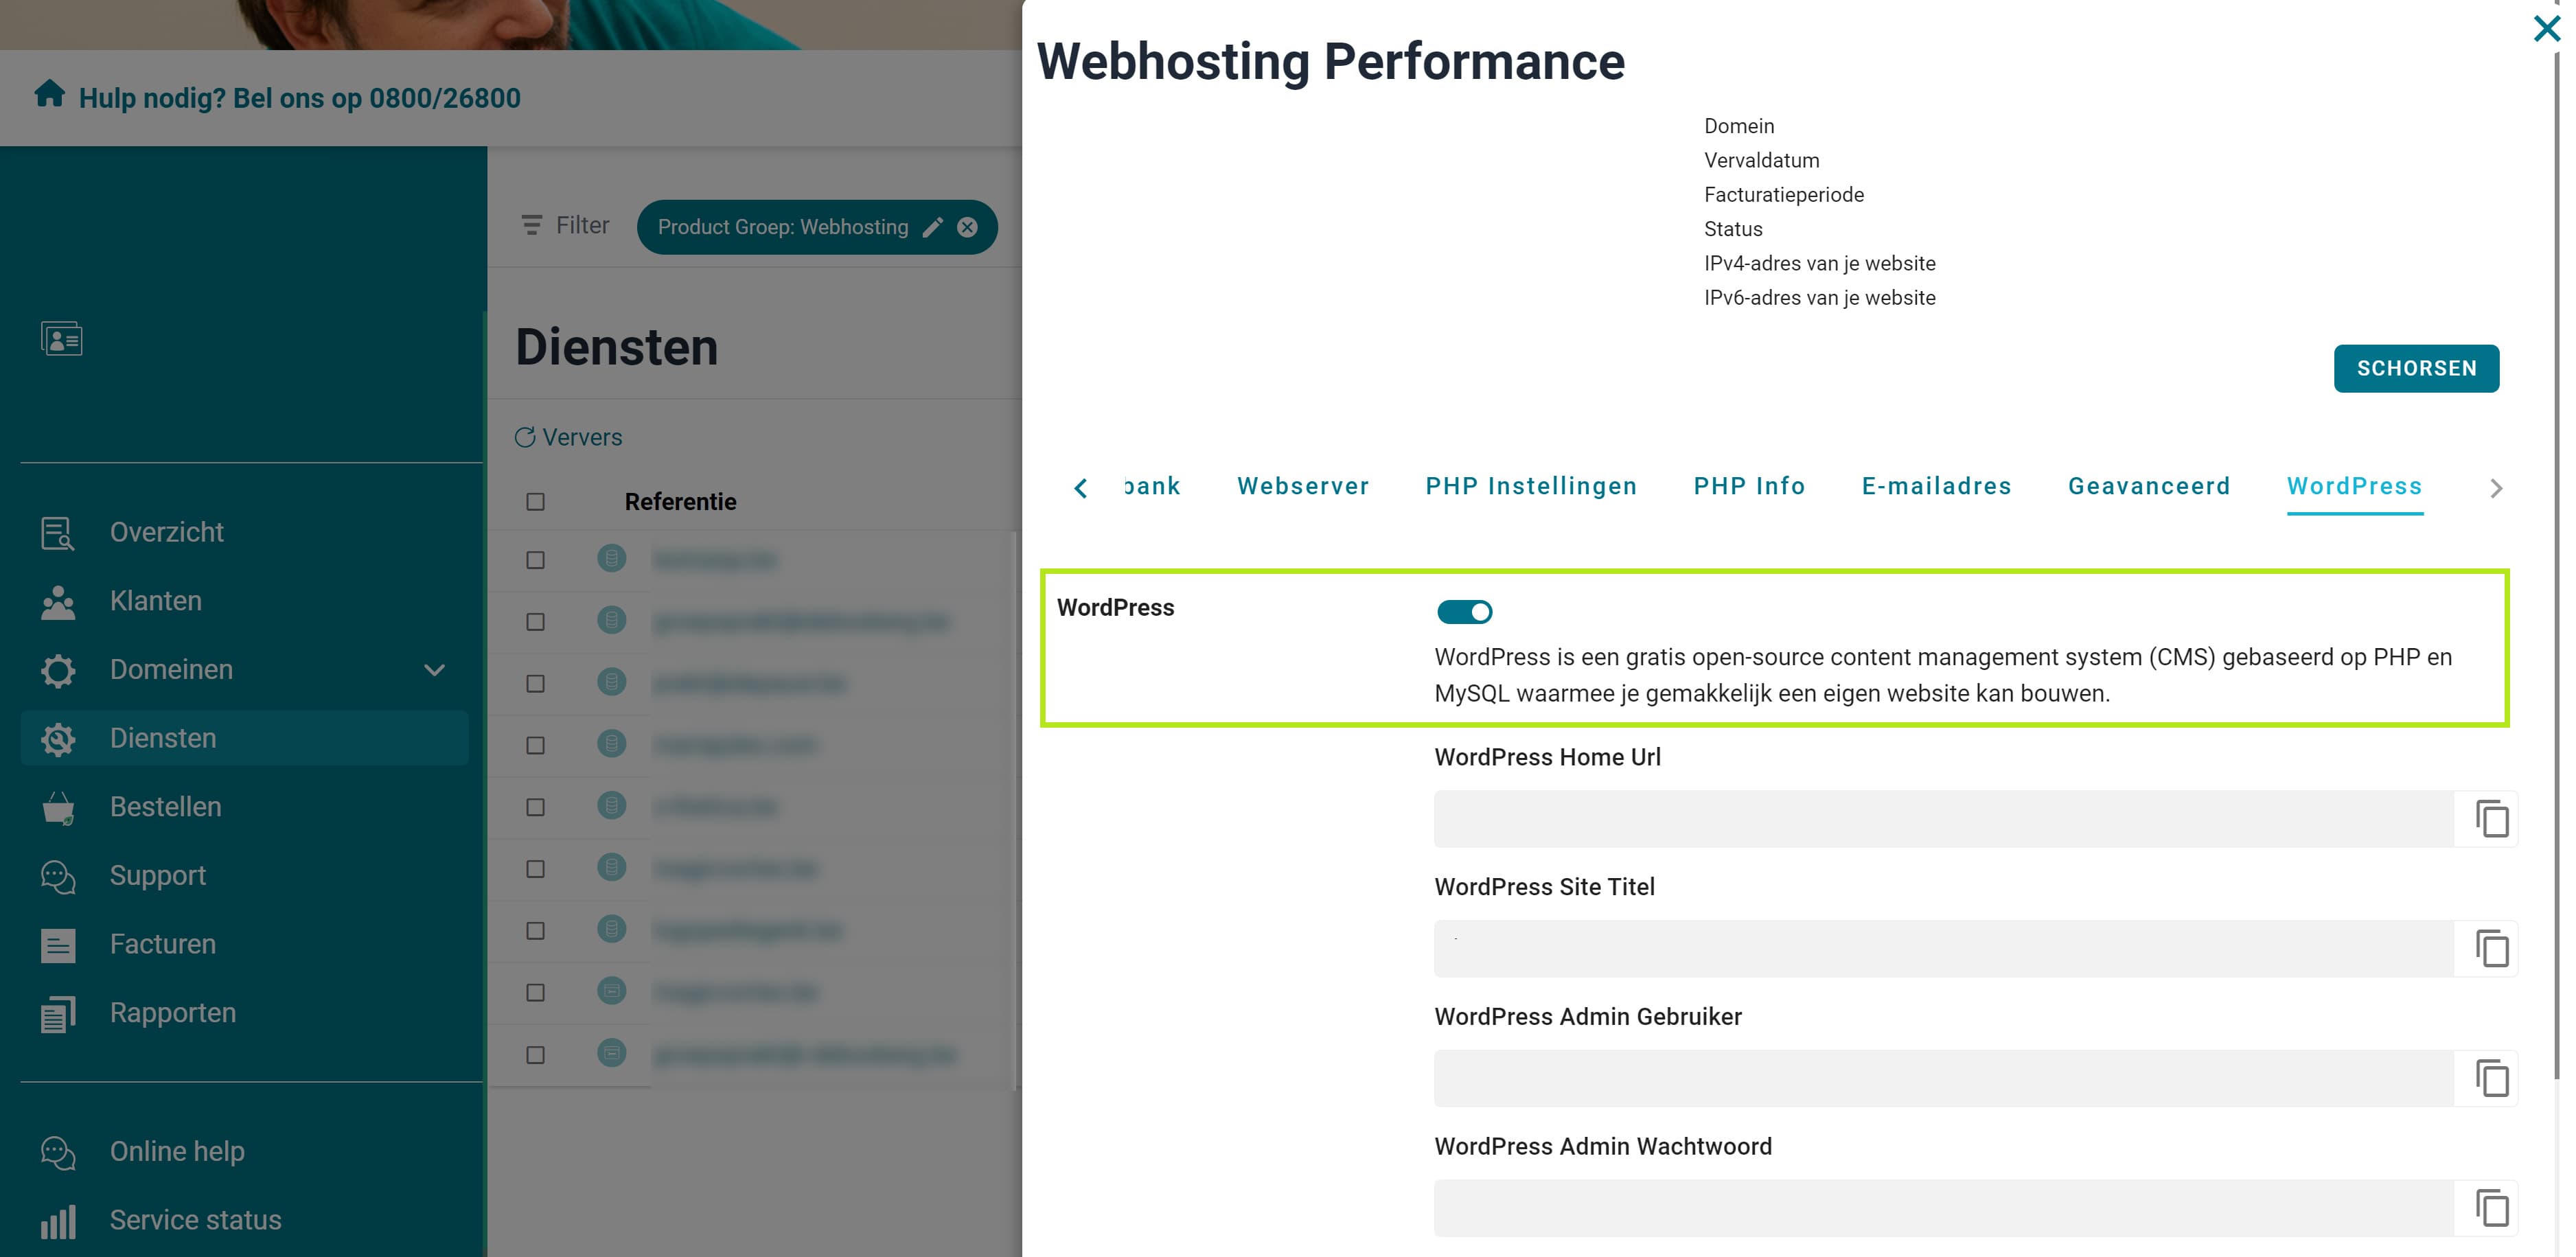The height and width of the screenshot is (1257, 2576).
Task: Open the partially hidden databank tab
Action: click(x=1152, y=486)
